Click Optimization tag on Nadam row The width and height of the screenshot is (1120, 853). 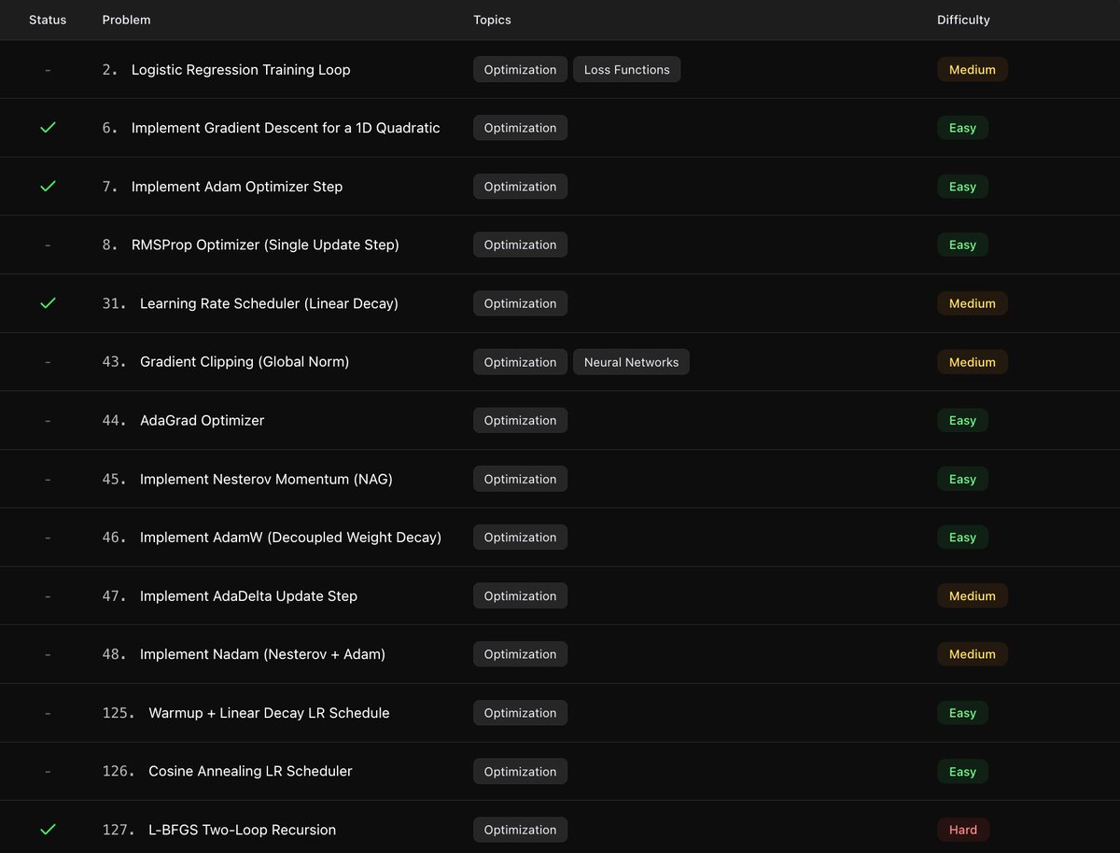coord(520,654)
